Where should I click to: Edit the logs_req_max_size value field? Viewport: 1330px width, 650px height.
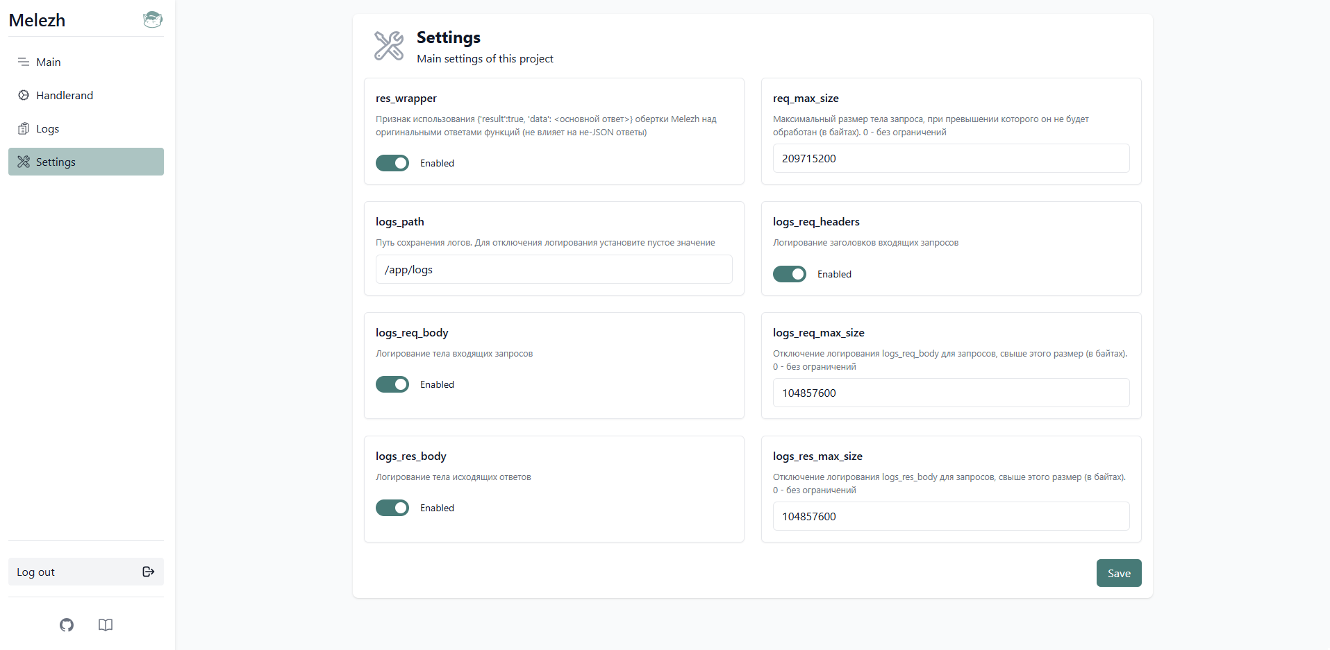[951, 393]
